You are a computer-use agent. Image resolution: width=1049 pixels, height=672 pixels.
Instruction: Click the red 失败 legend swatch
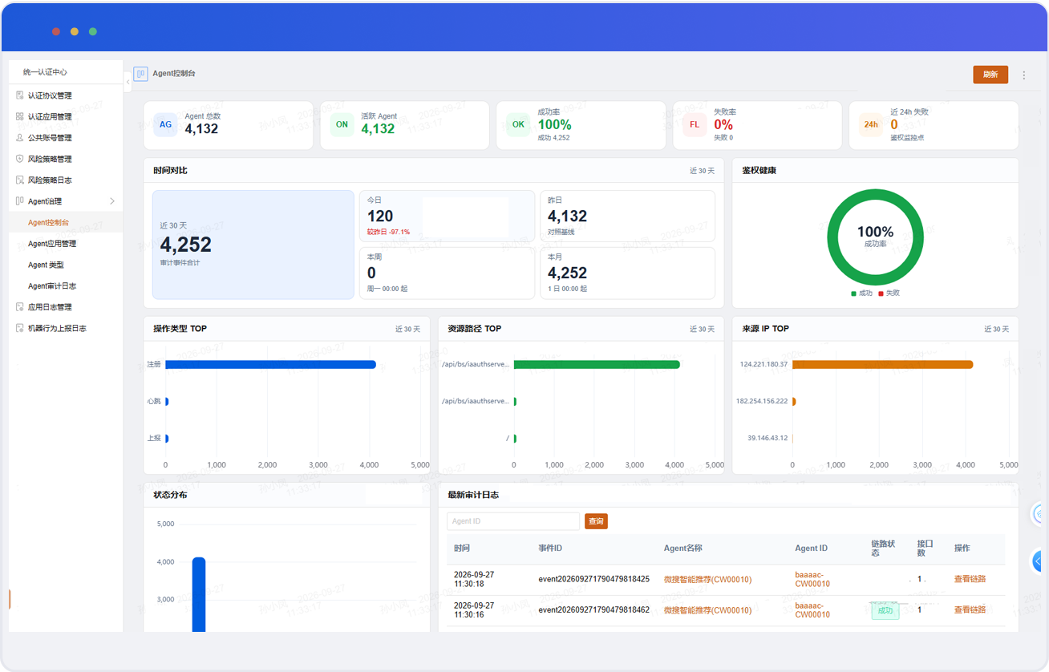pos(881,293)
